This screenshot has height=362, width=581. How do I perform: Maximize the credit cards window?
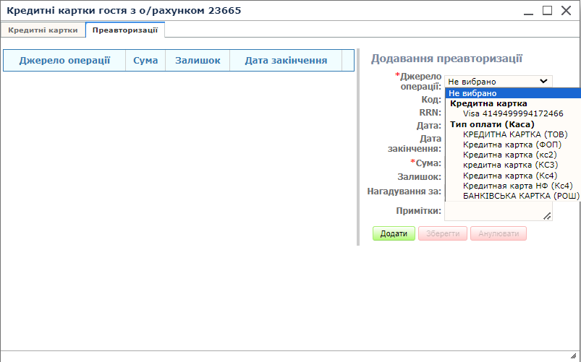[547, 10]
